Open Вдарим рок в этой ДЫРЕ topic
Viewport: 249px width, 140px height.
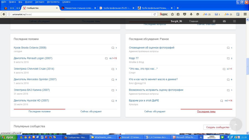[x=144, y=100]
